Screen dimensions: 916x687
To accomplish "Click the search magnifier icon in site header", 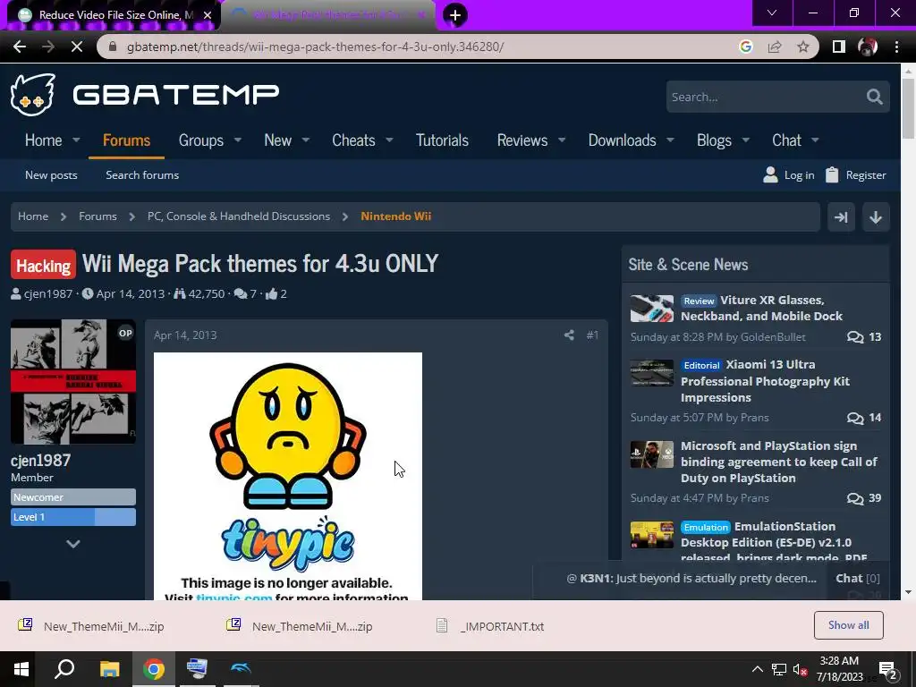I will [874, 97].
